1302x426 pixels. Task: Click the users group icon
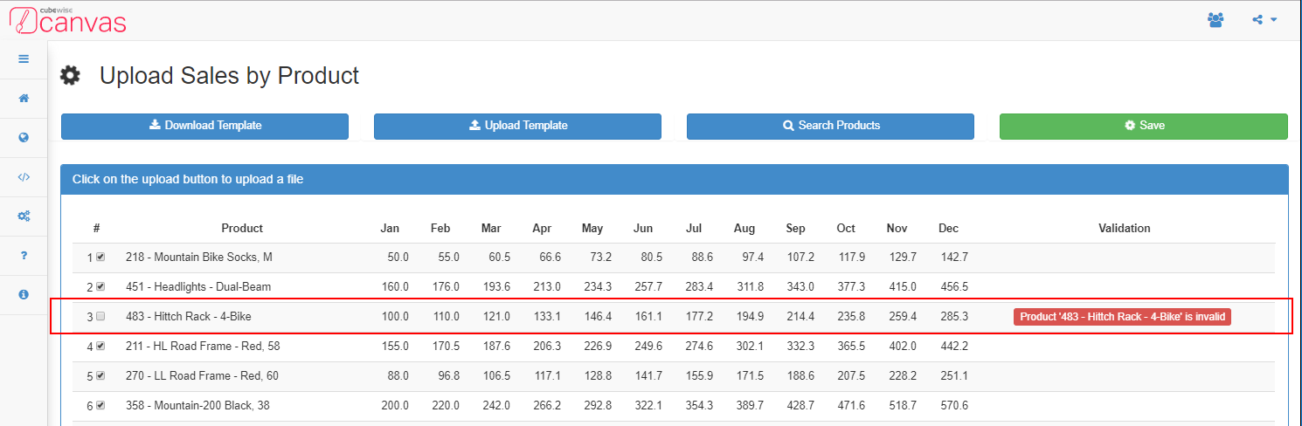(x=1215, y=19)
